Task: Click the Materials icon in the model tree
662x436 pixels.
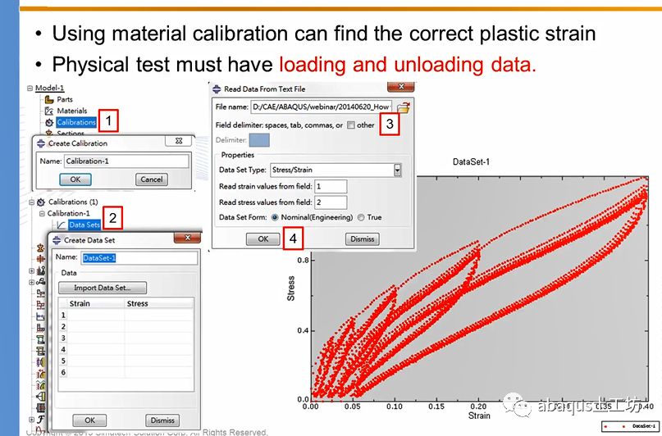Action: coord(49,111)
